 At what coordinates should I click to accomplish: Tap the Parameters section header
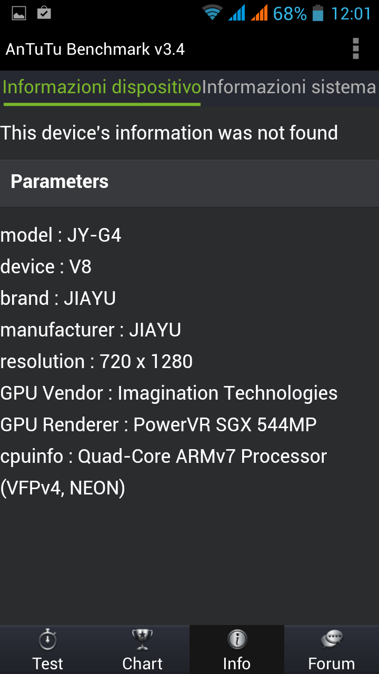click(59, 182)
